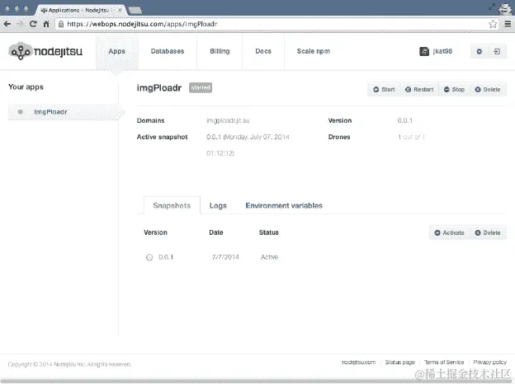Open the Apps navigation tab
This screenshot has width=515, height=384.
click(117, 51)
